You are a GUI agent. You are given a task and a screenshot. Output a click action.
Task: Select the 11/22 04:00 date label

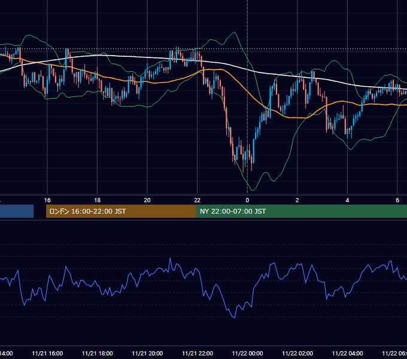click(x=347, y=353)
